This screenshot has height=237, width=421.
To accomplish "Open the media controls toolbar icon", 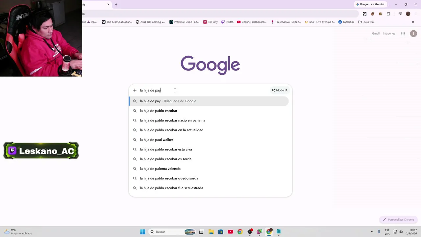I will 400,14.
